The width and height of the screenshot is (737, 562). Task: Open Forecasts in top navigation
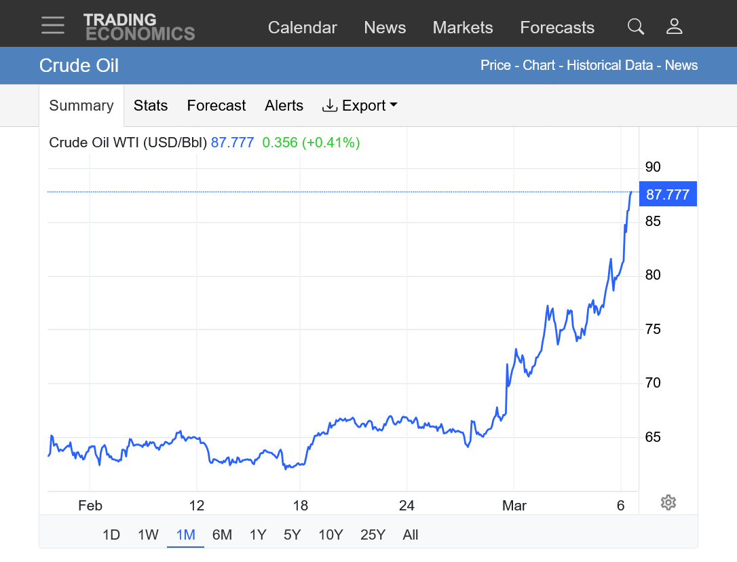pyautogui.click(x=557, y=28)
